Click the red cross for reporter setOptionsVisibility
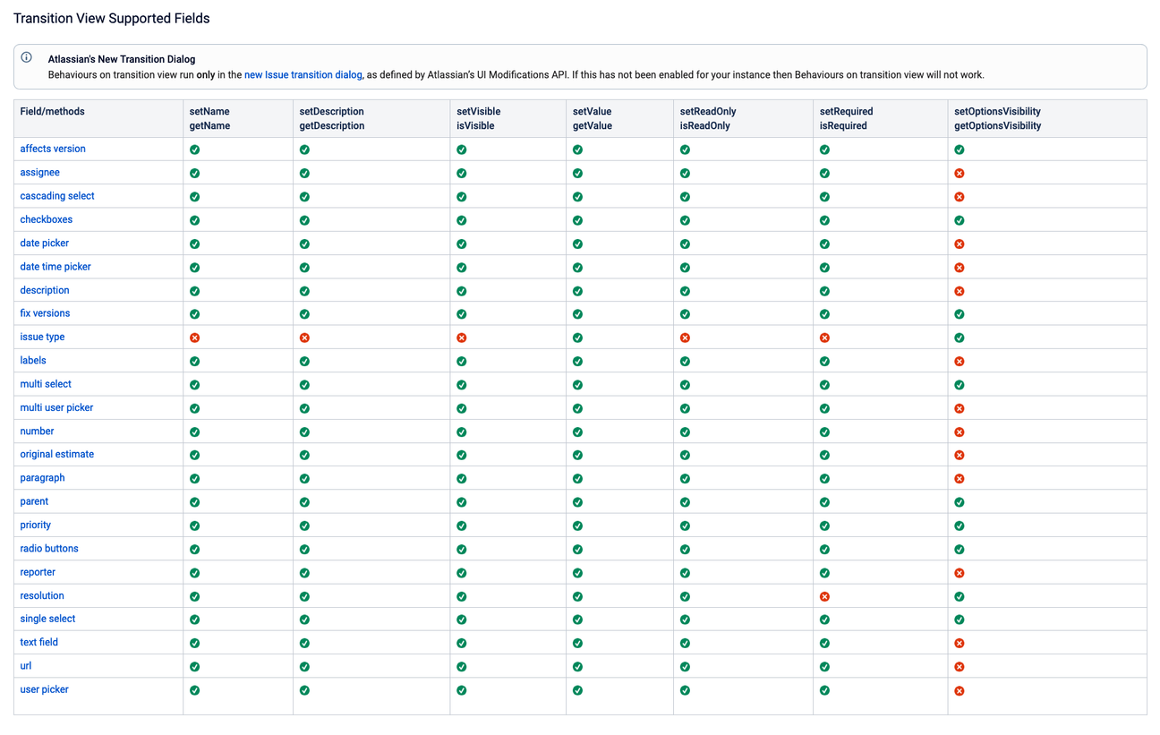Viewport: 1160px width, 735px height. [960, 573]
